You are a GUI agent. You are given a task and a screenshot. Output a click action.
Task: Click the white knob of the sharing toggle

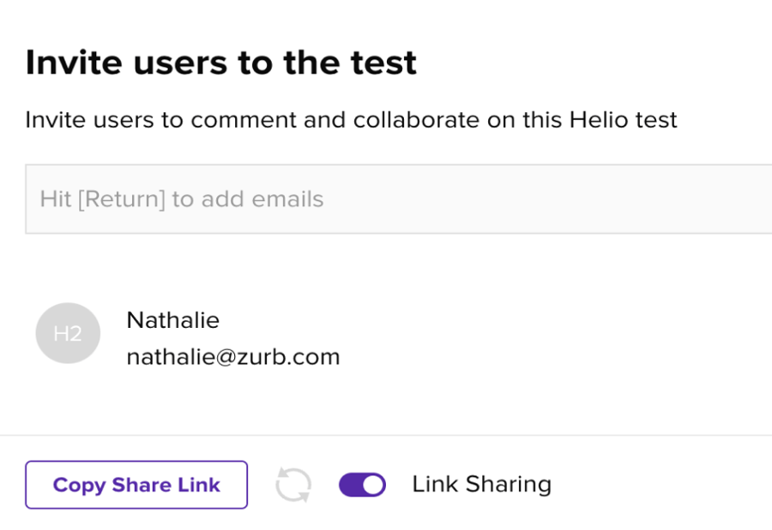(374, 485)
